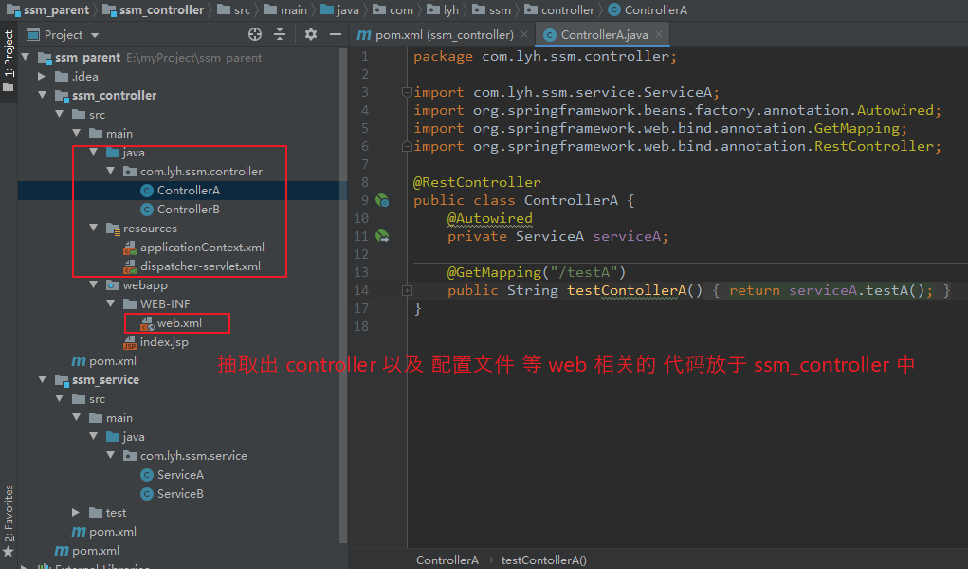Click the applicationContext.xml Spring config icon
The image size is (968, 569).
click(130, 248)
